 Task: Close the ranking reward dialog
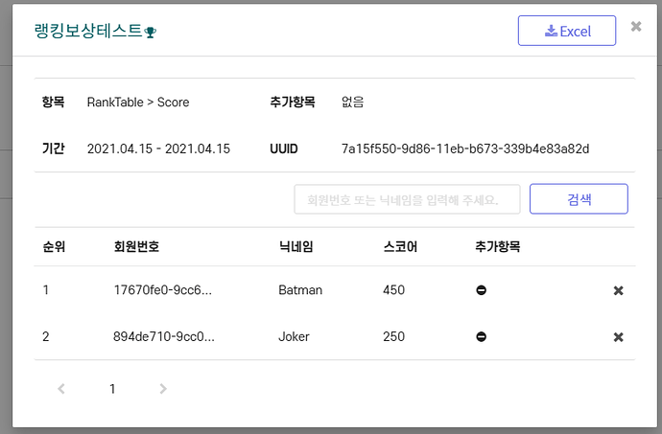point(636,27)
